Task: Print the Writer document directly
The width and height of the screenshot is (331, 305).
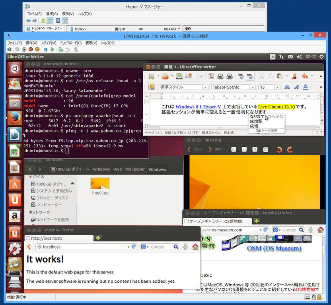Action: (220, 76)
